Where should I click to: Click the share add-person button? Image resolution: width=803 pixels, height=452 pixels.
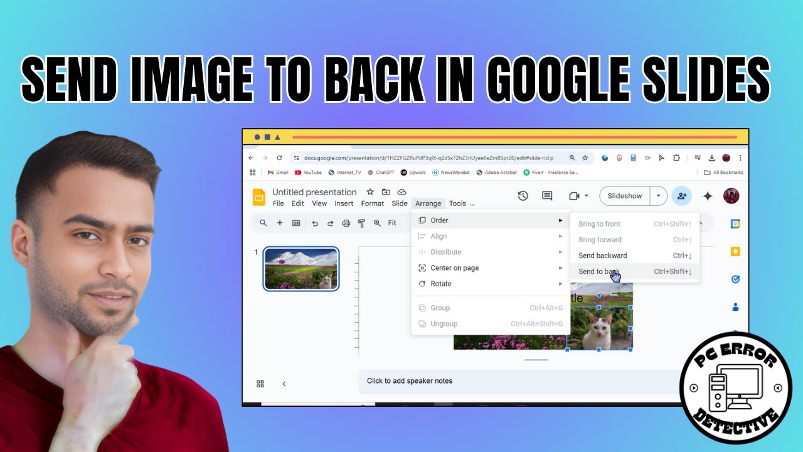tap(681, 196)
